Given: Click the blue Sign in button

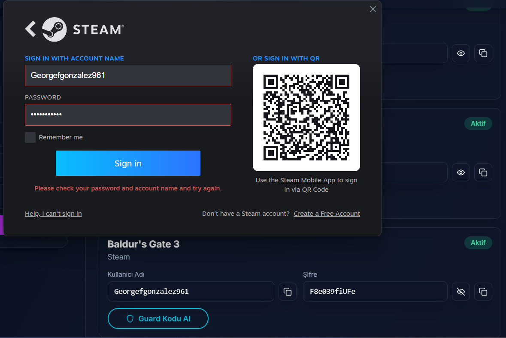Looking at the screenshot, I should pos(128,163).
